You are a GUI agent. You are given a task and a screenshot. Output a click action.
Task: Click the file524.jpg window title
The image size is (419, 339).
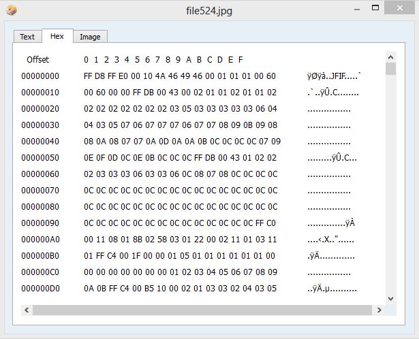point(209,11)
